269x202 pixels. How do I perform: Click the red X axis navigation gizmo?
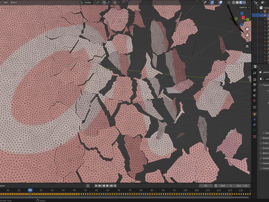[243, 17]
